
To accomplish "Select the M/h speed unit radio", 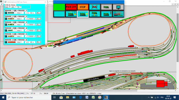I will 16,7.
